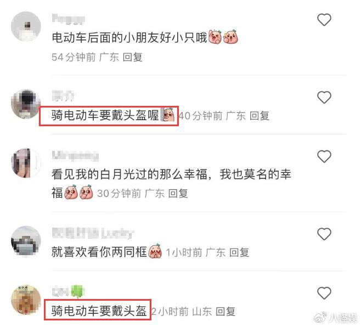The height and width of the screenshot is (327, 361).
Task: View profile picture of 白月光 commenter
Action: [x=26, y=163]
